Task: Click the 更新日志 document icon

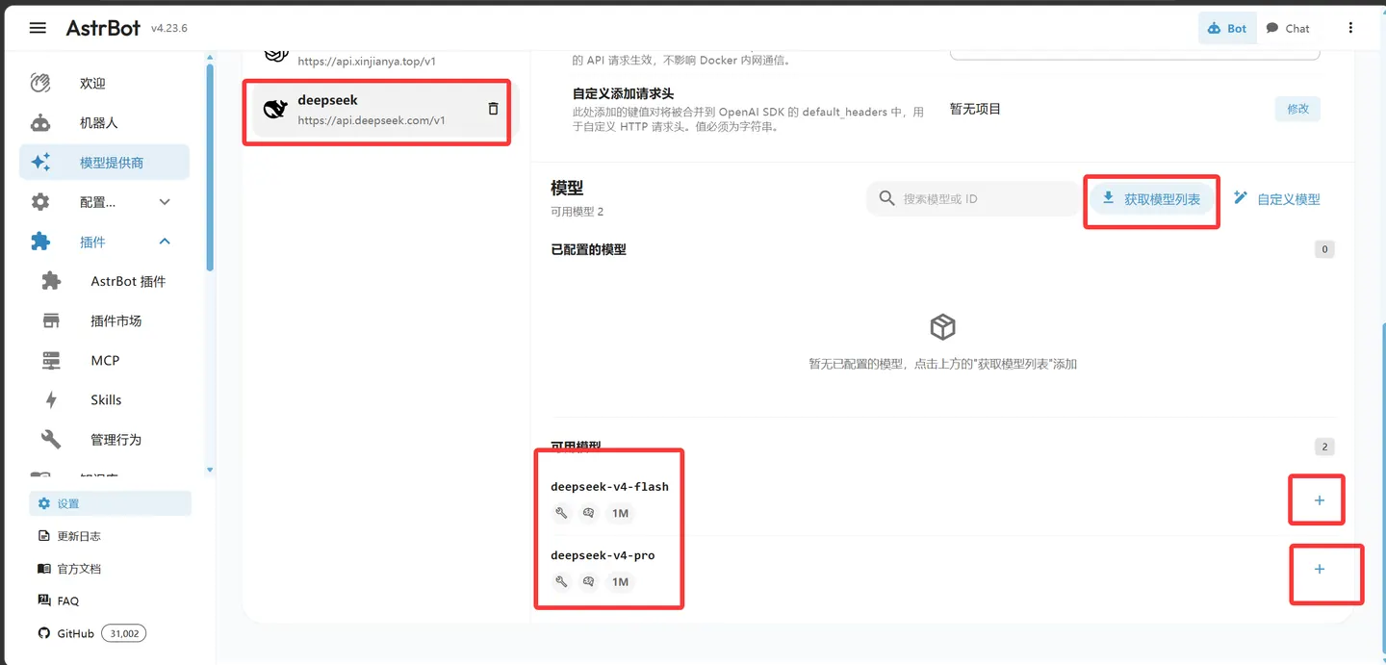Action: [43, 536]
